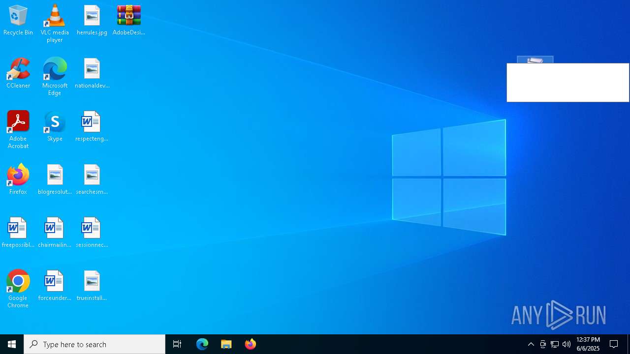Select the AdobeDesi... WinRAR archive
This screenshot has width=630, height=354.
[x=129, y=21]
